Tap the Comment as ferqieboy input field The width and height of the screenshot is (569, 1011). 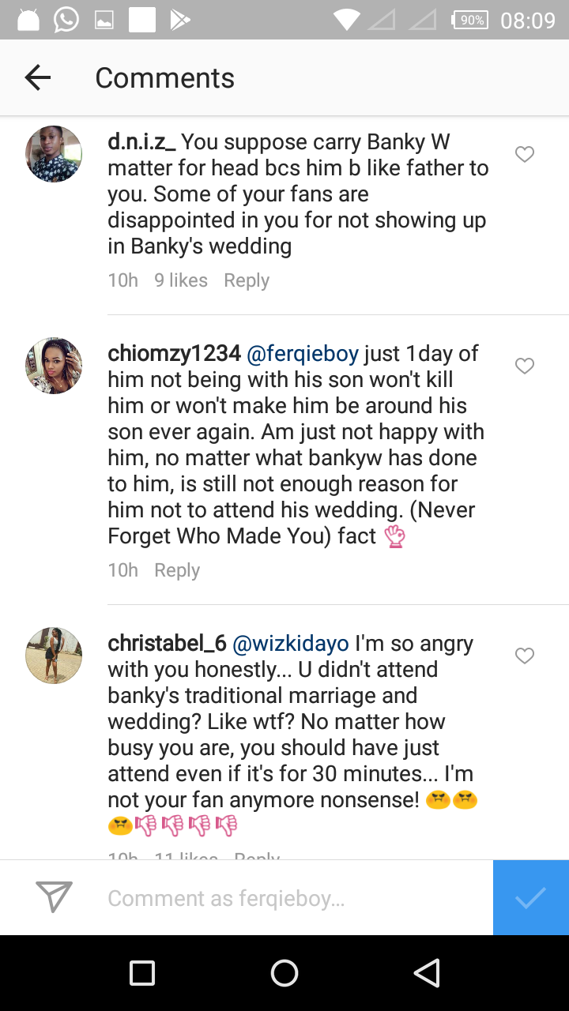tap(292, 898)
